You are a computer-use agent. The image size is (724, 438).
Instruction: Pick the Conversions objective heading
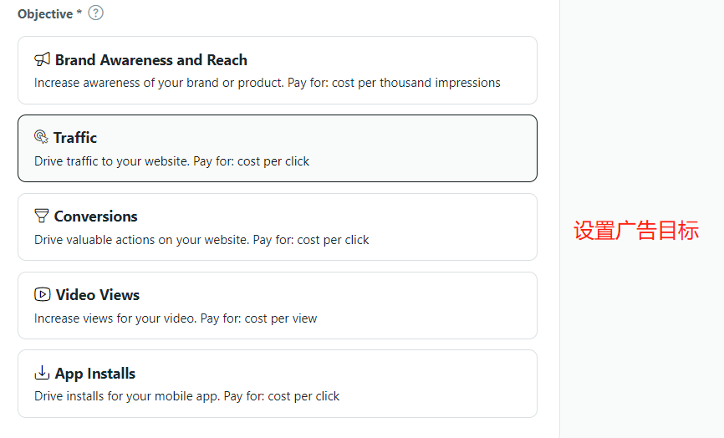(95, 216)
